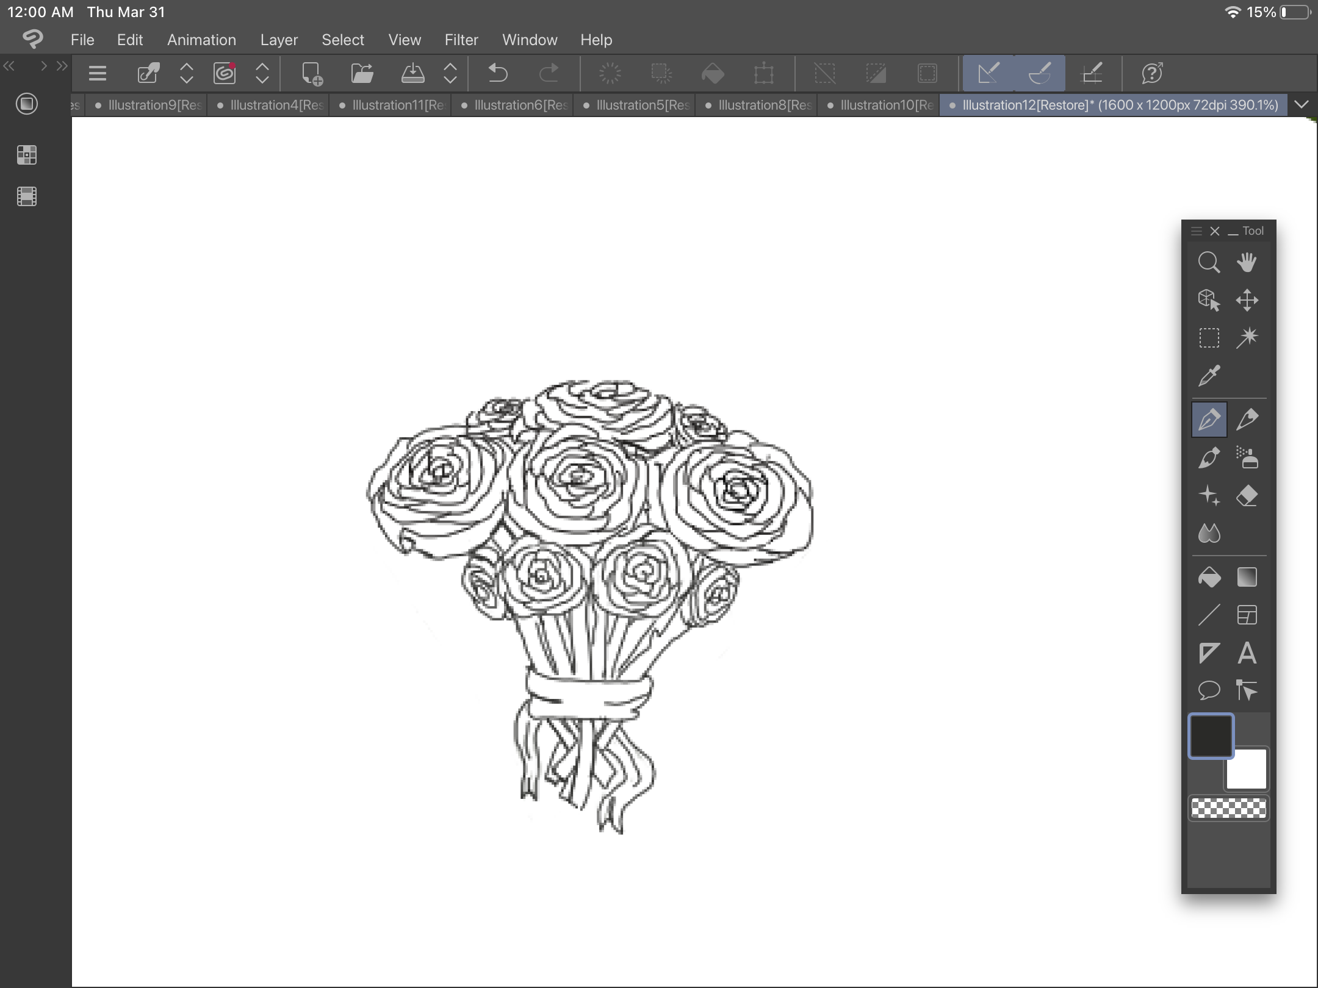Image resolution: width=1318 pixels, height=988 pixels.
Task: Select the Text tool
Action: pyautogui.click(x=1247, y=653)
